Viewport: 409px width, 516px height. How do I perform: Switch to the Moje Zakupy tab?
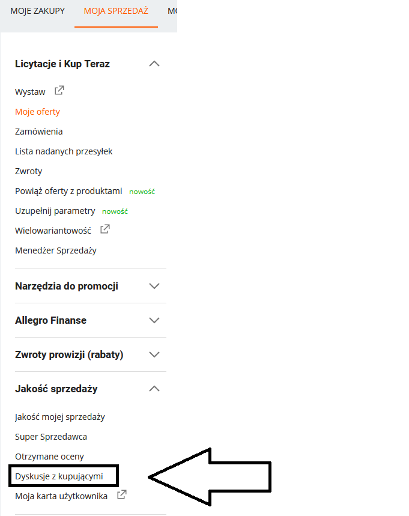37,11
